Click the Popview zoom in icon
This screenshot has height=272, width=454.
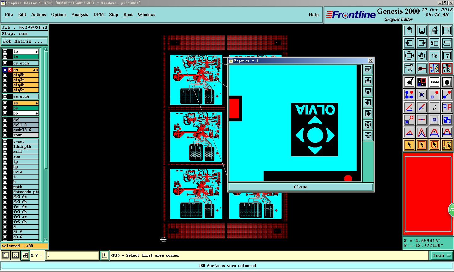[x=368, y=125]
